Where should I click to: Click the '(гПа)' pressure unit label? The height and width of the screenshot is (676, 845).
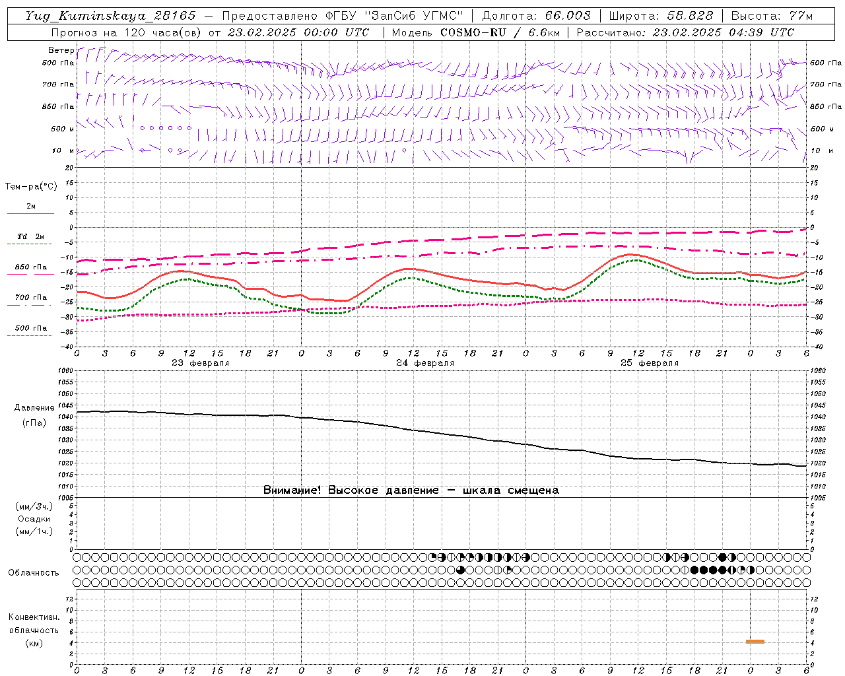pyautogui.click(x=34, y=422)
